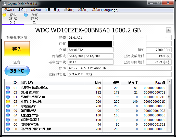Click the ID column header

tap(15, 83)
